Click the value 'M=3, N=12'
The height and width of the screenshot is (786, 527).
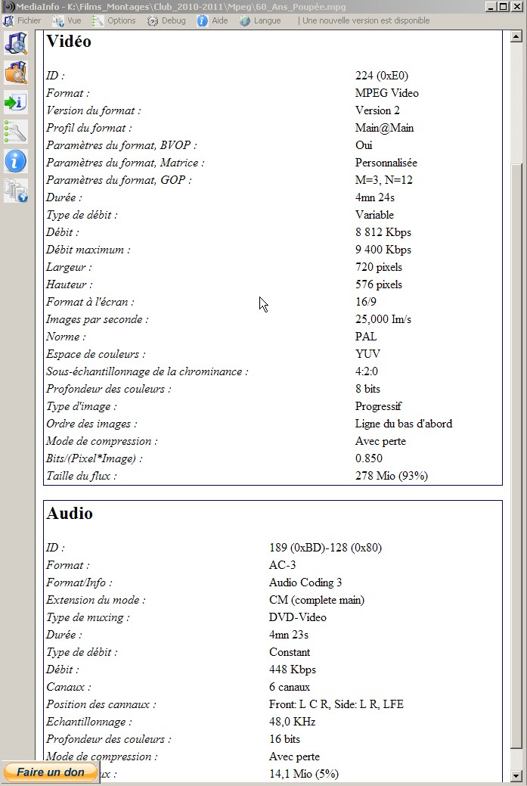(x=384, y=180)
